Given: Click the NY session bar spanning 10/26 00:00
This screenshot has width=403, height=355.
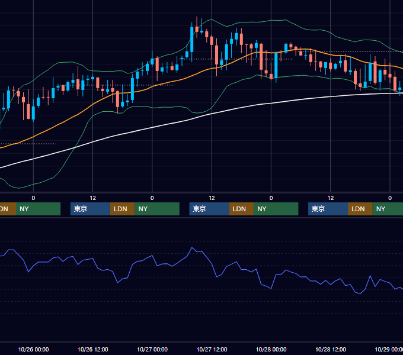Looking at the screenshot, I should [x=38, y=209].
